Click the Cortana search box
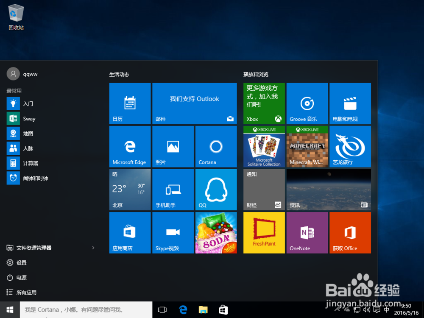Viewport: 424px width, 318px height. click(x=86, y=310)
